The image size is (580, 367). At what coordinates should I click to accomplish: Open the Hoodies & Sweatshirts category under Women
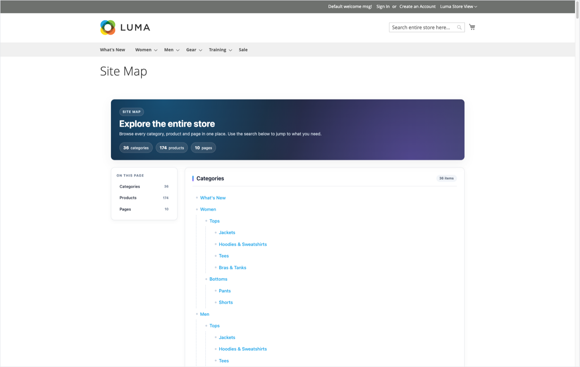click(x=243, y=244)
